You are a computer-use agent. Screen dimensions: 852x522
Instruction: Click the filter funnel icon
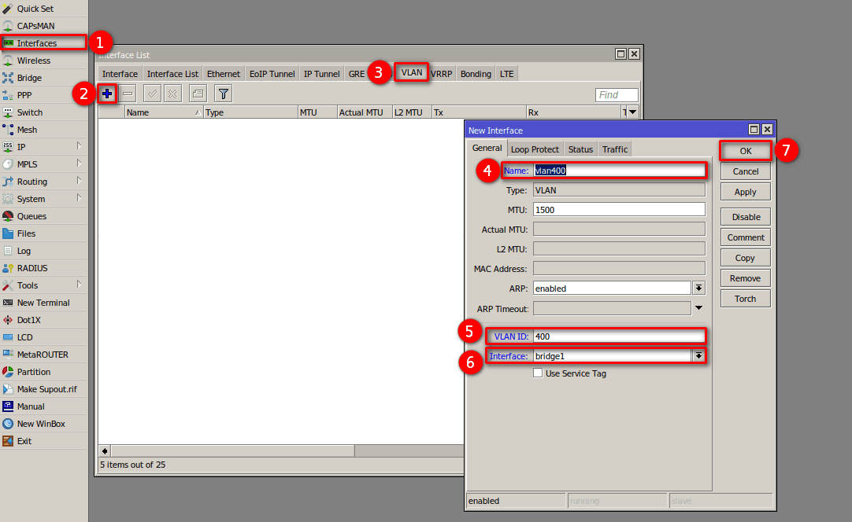coord(224,94)
